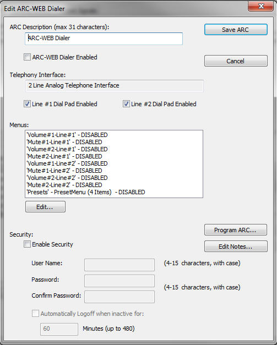Select 'Volume#2-Line#1' menu entry
The height and width of the screenshot is (345, 277).
114,149
